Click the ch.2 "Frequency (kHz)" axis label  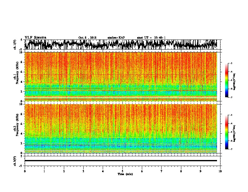point(18,125)
